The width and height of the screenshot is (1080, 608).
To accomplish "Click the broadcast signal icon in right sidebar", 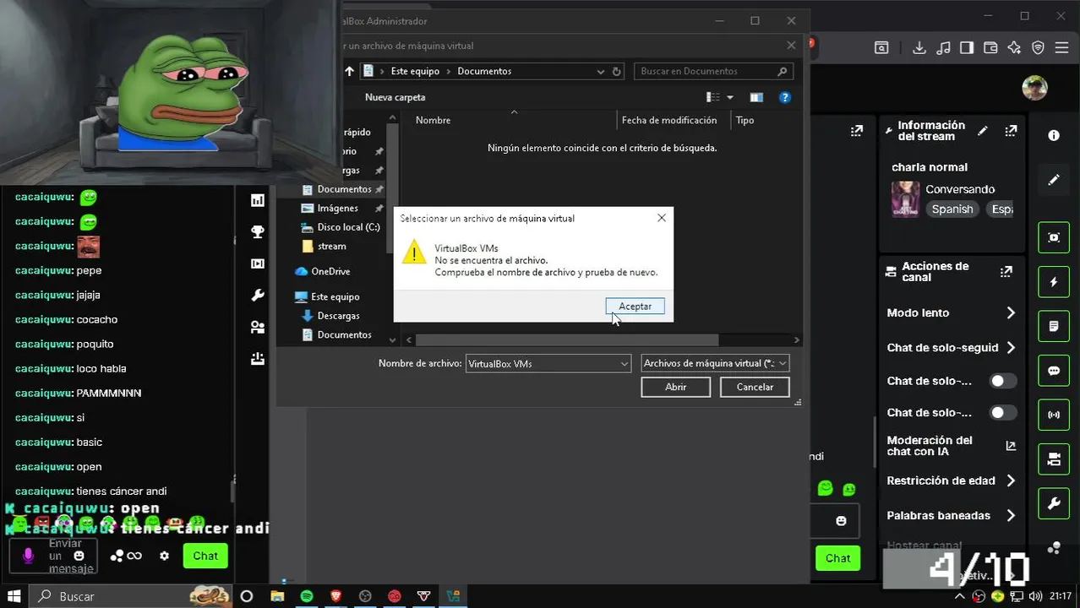I will [x=1054, y=415].
